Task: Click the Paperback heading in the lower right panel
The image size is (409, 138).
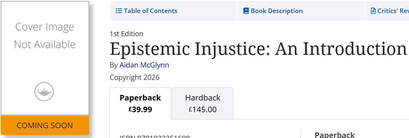Action: click(x=335, y=135)
